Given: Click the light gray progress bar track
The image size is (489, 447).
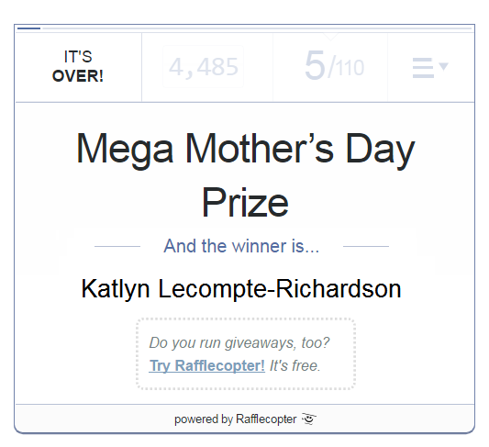Looking at the screenshot, I should 257,28.
